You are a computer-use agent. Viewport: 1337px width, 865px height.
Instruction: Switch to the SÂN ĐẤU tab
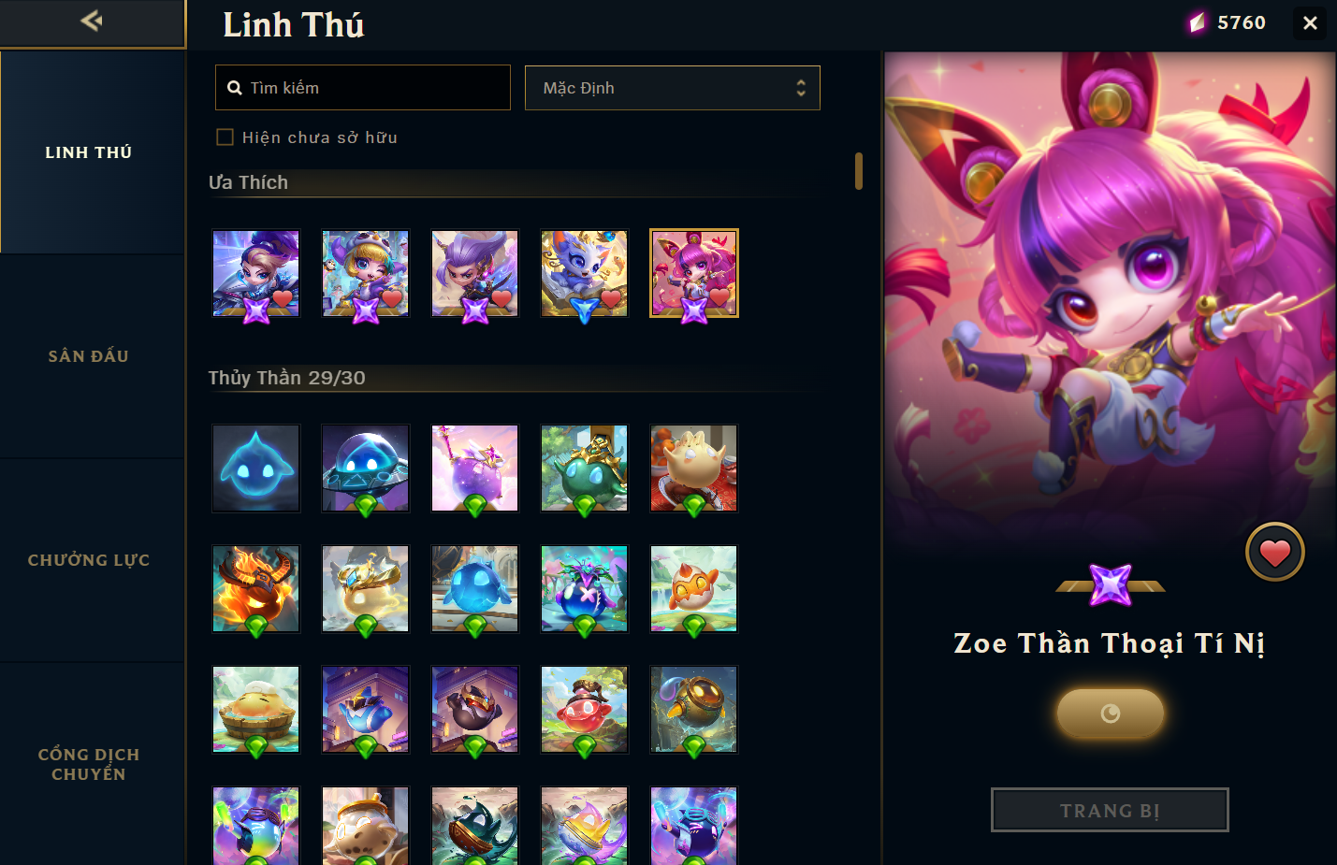pyautogui.click(x=89, y=356)
